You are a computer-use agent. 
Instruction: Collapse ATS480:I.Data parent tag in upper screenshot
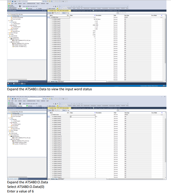coord(51,17)
